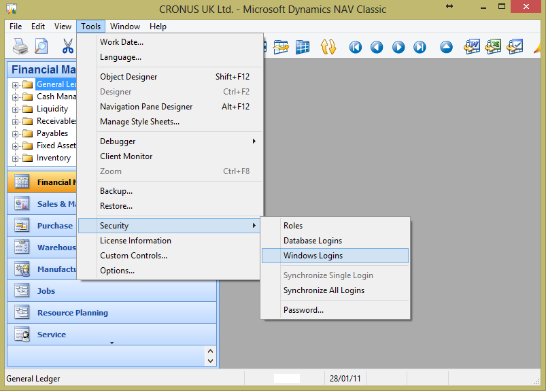
Task: Send to Microsoft Excel icon
Action: coord(493,47)
